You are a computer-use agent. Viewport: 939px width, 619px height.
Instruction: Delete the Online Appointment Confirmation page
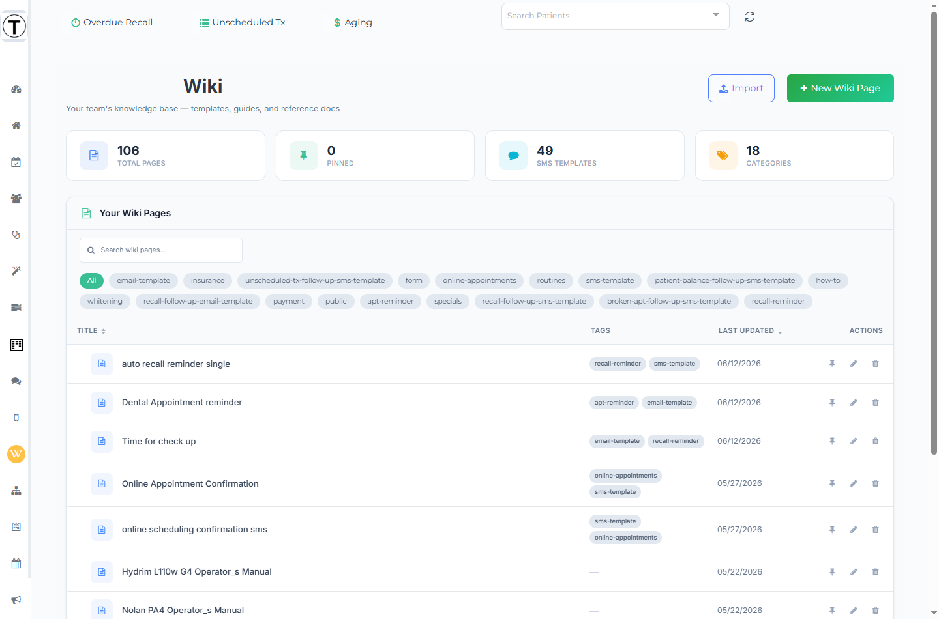[x=876, y=483]
